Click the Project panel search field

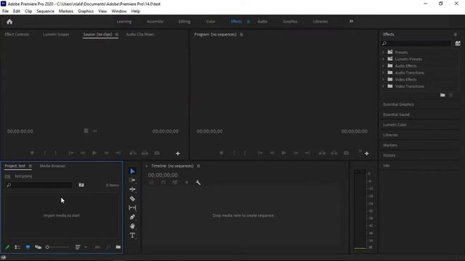39,185
